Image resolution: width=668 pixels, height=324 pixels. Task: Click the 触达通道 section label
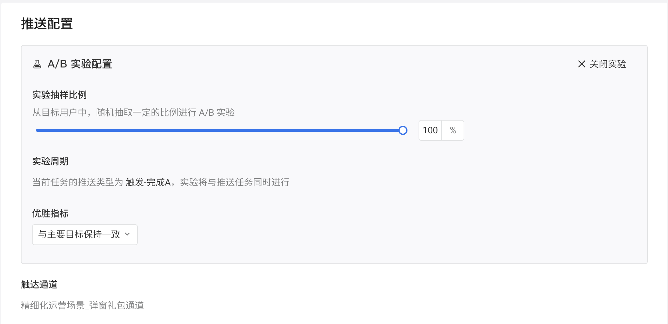(x=39, y=285)
